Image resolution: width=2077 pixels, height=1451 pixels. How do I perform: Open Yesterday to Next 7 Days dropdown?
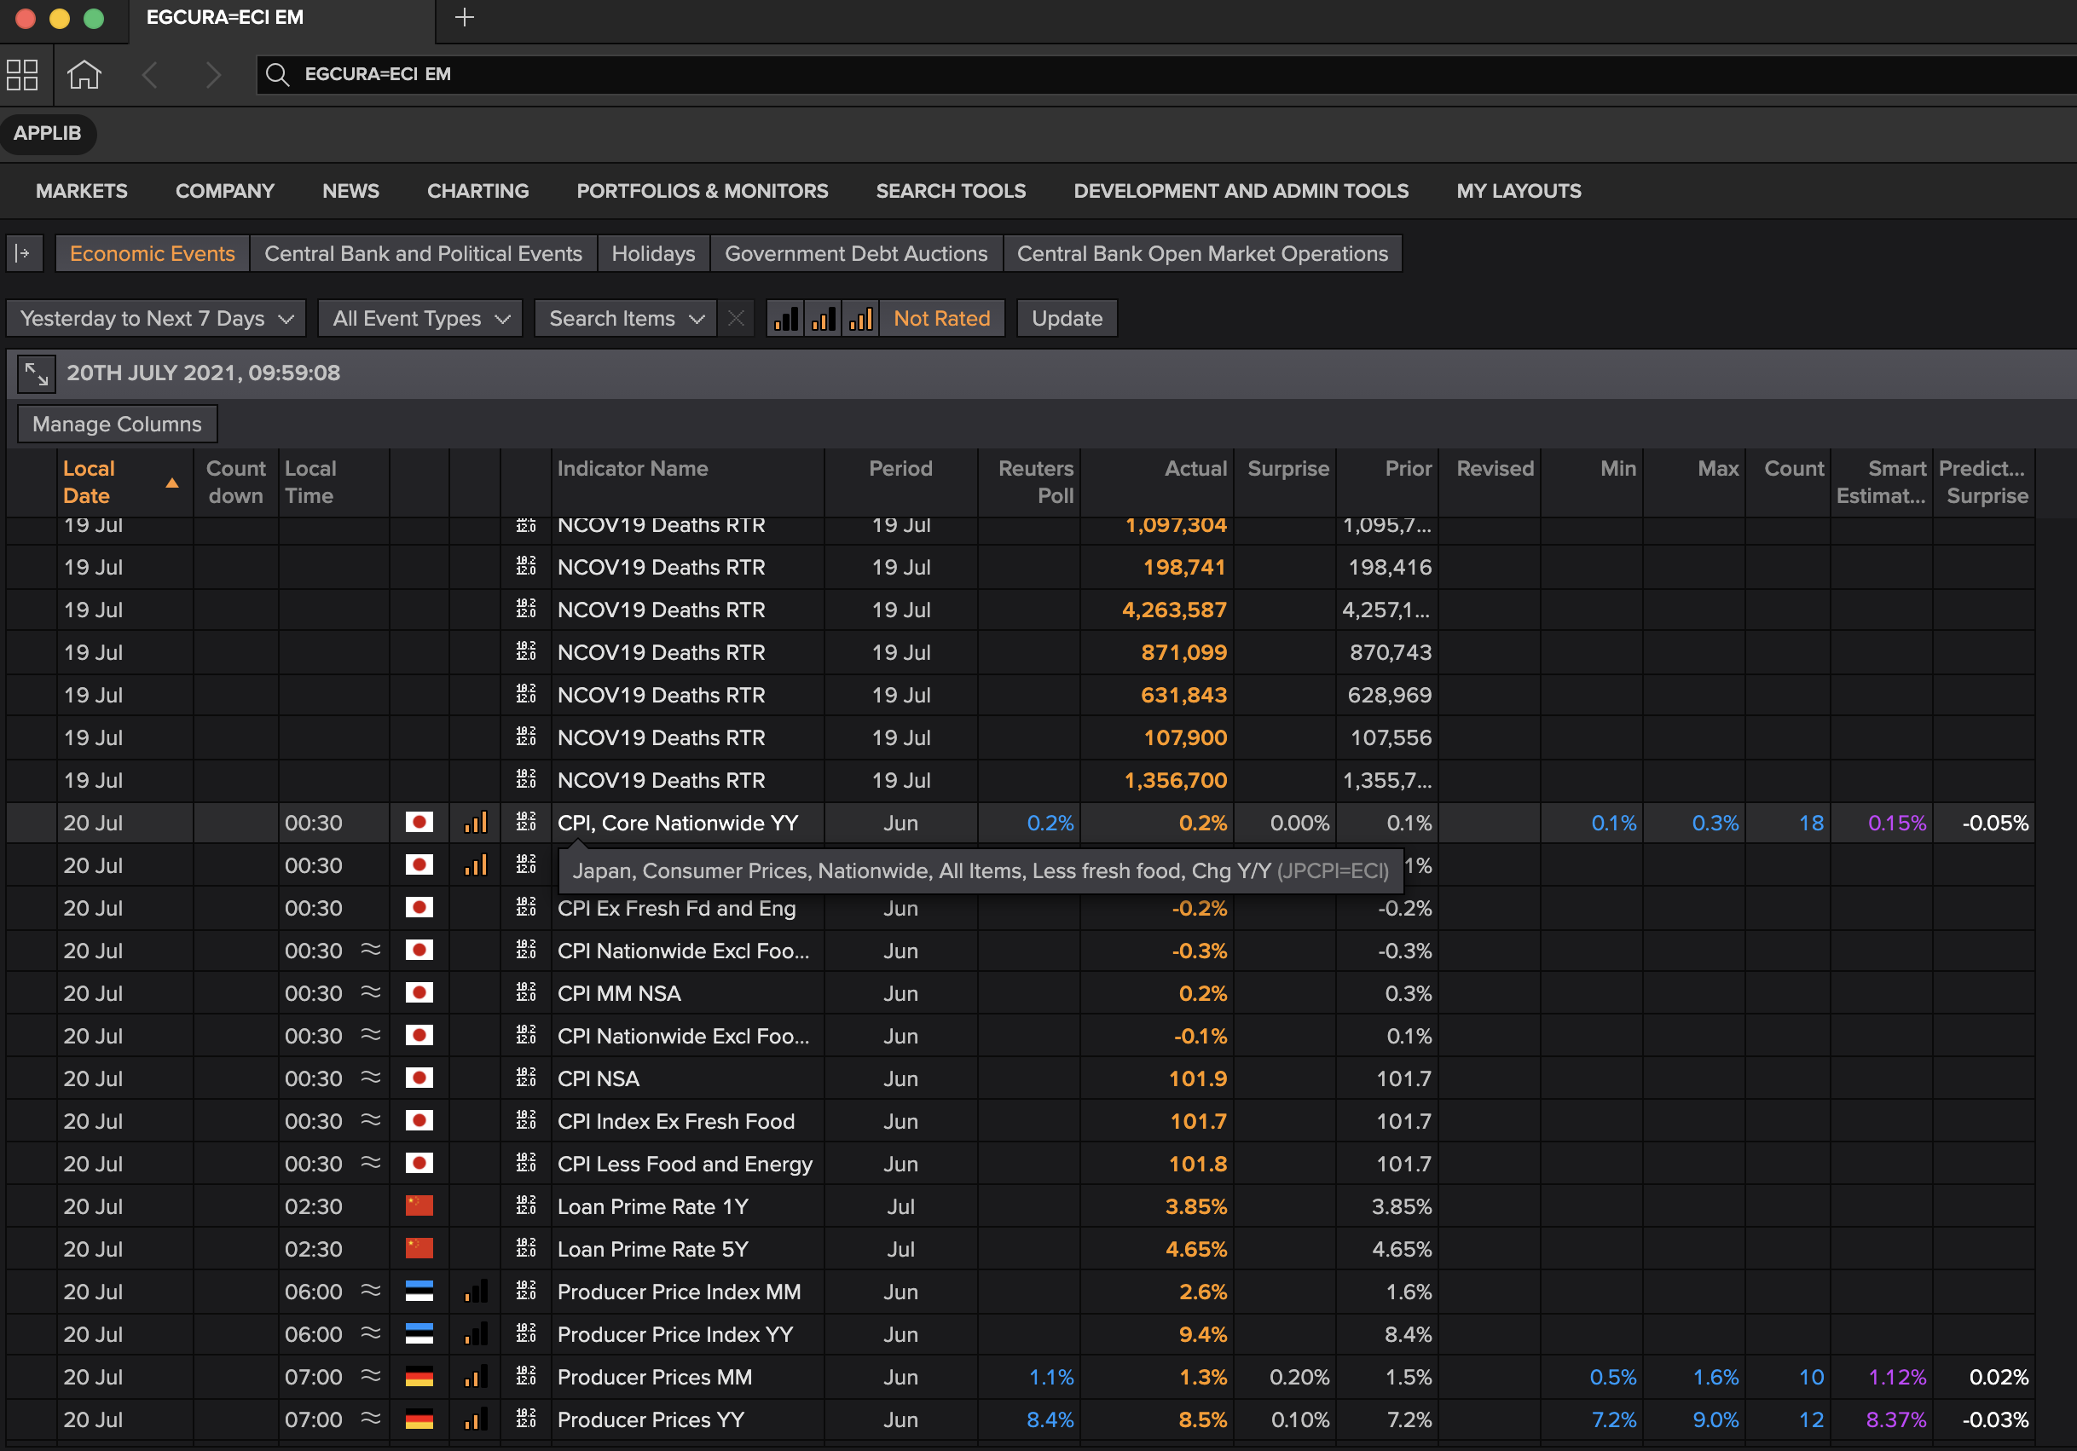coord(157,319)
